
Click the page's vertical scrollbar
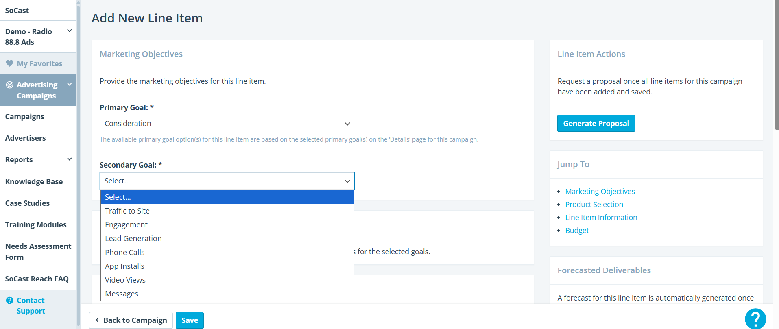pyautogui.click(x=777, y=65)
